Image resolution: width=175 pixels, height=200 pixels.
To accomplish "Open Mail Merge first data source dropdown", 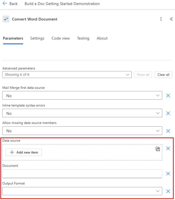I will (x=82, y=95).
